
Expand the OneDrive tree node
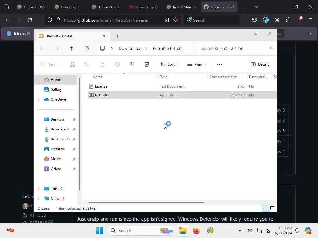point(39,99)
